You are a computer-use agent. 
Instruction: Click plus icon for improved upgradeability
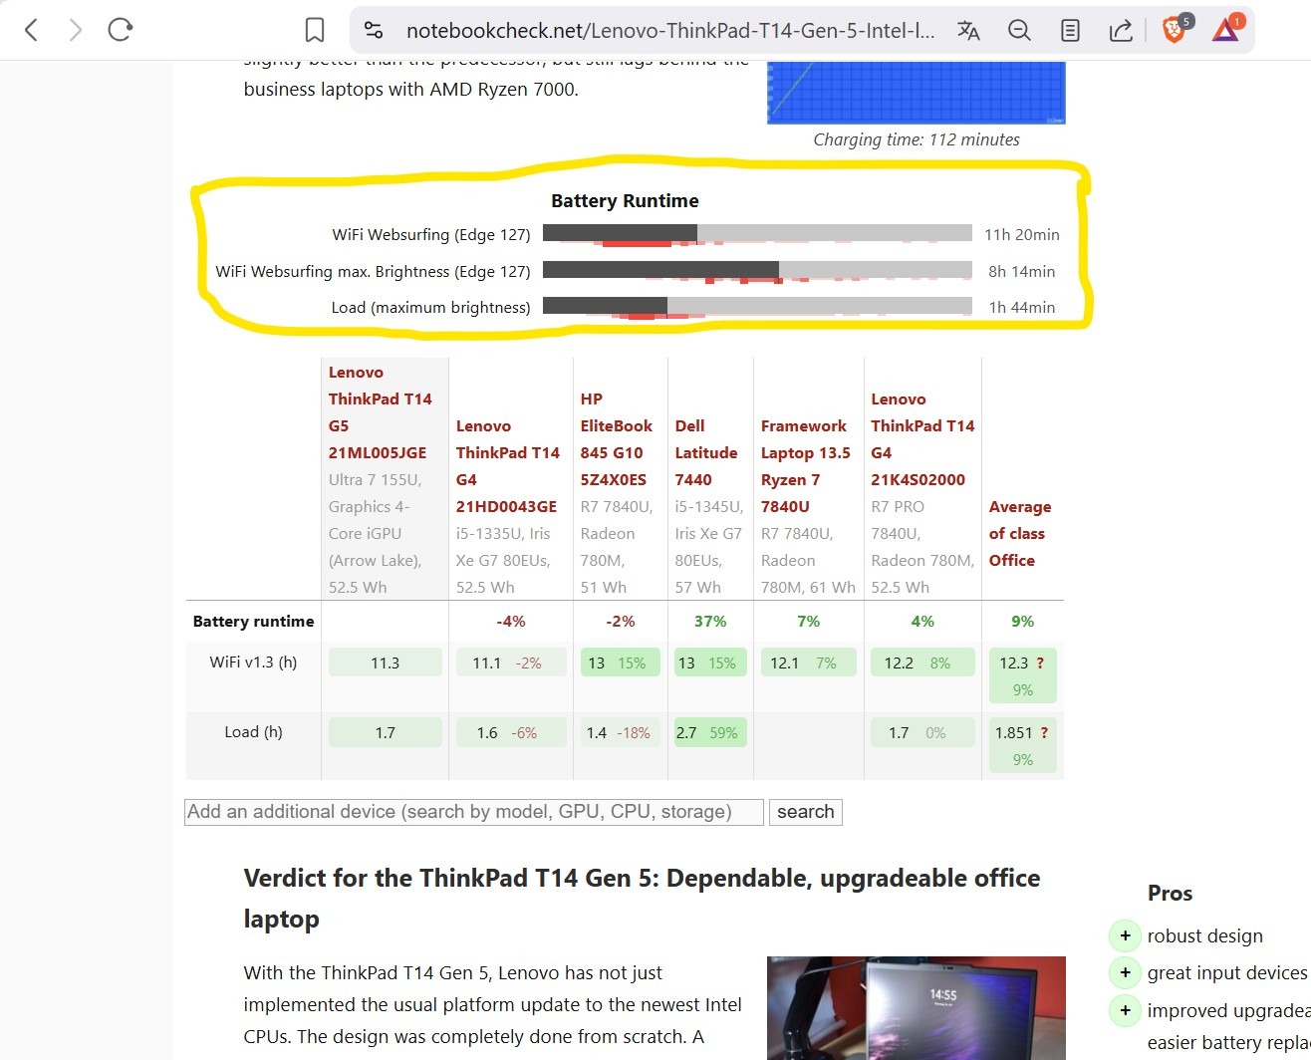click(x=1125, y=1010)
